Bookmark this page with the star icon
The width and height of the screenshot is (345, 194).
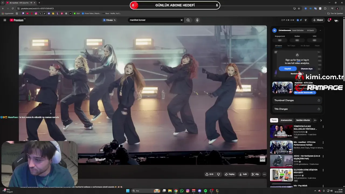tap(299, 8)
